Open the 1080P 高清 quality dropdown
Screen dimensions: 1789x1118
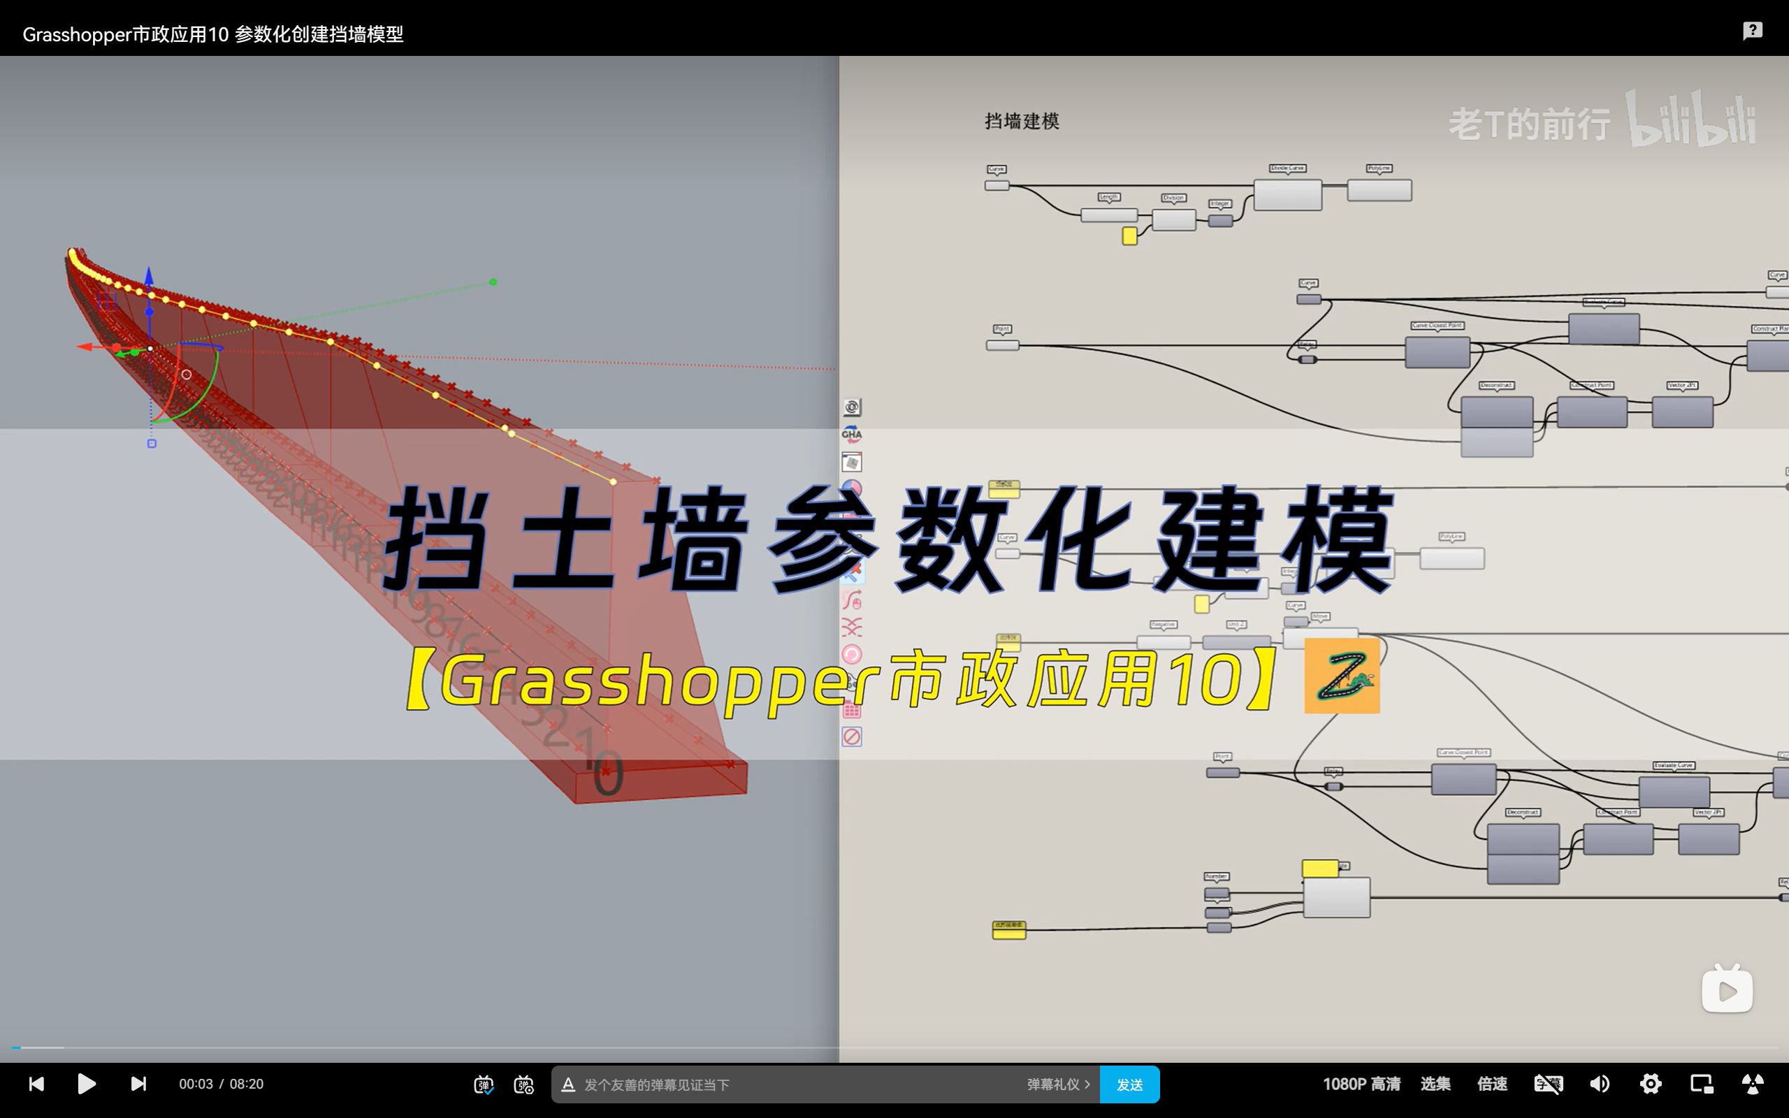pyautogui.click(x=1361, y=1084)
